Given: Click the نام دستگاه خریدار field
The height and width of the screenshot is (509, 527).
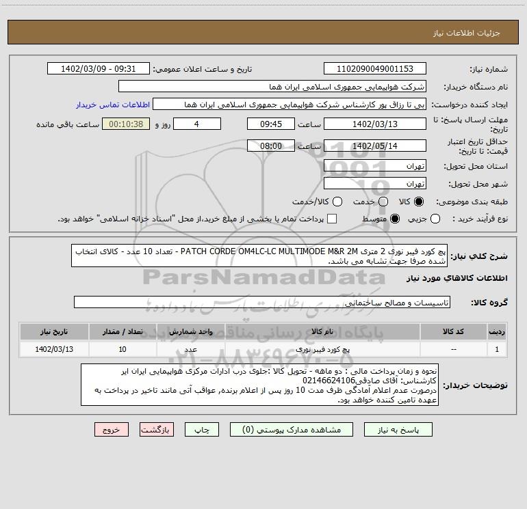Looking at the screenshot, I should pyautogui.click(x=272, y=87).
